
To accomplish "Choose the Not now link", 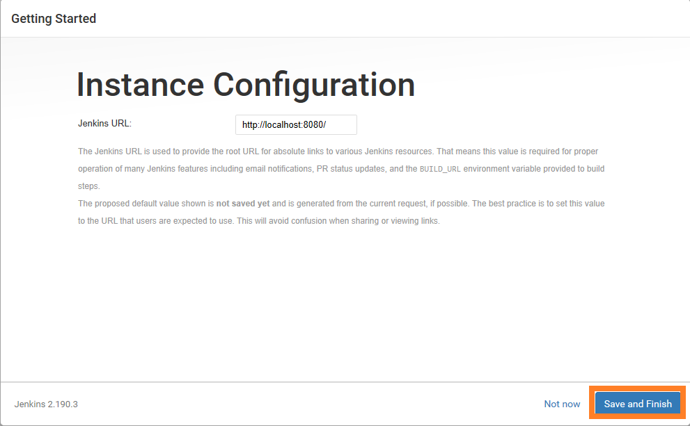I will pyautogui.click(x=562, y=404).
